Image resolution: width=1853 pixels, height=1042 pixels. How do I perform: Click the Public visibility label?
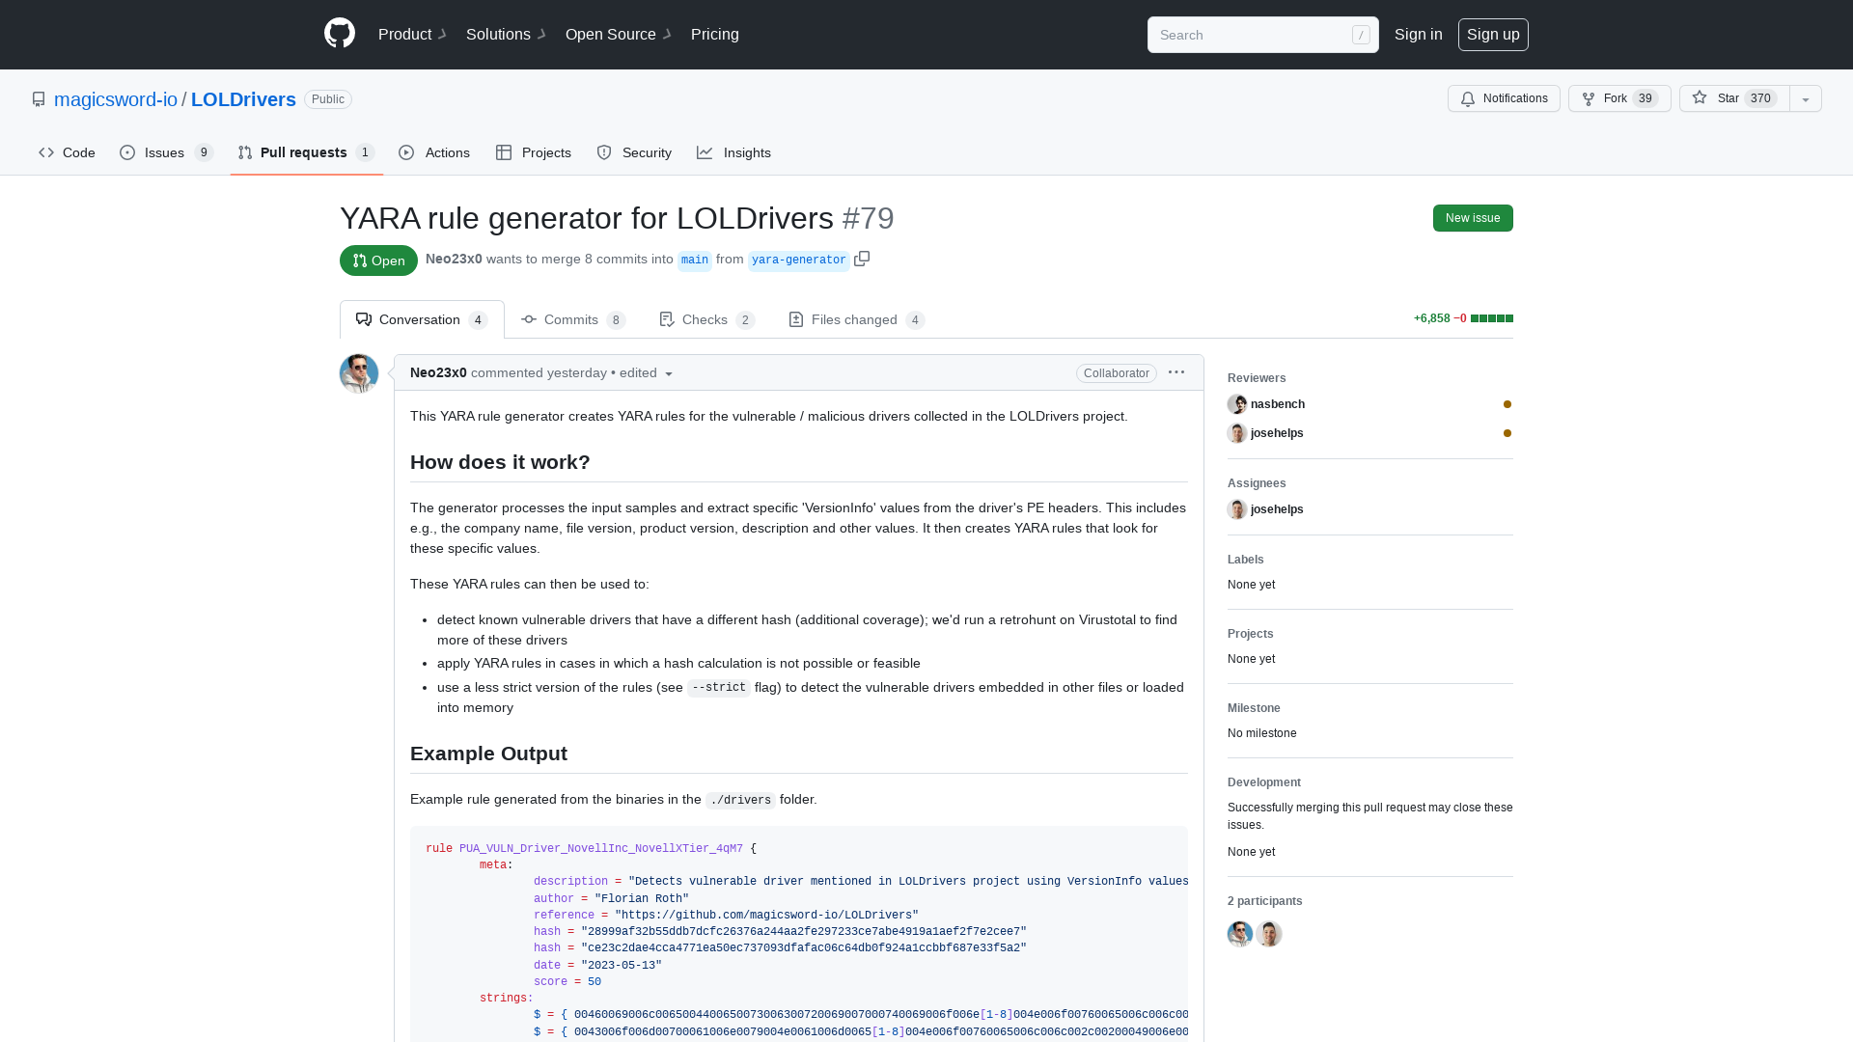pyautogui.click(x=328, y=99)
